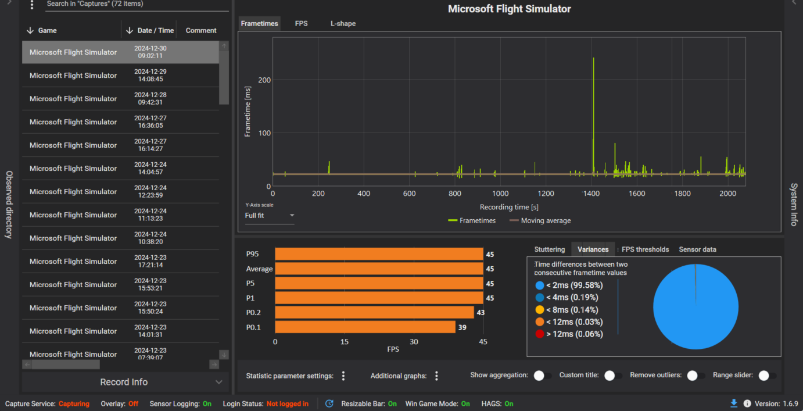Select capture dated 2024-12-24 14:04:57
Image resolution: width=803 pixels, height=411 pixels.
[121, 169]
